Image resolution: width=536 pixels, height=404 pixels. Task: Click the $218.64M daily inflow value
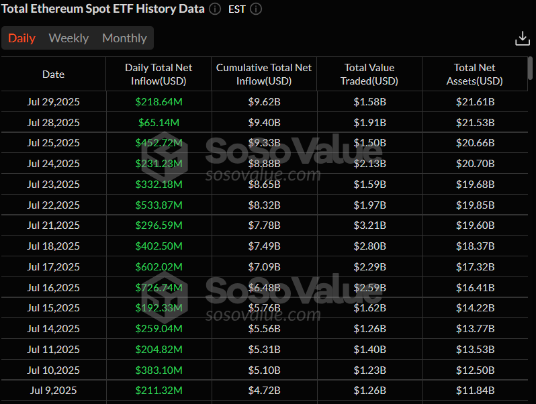click(x=159, y=102)
